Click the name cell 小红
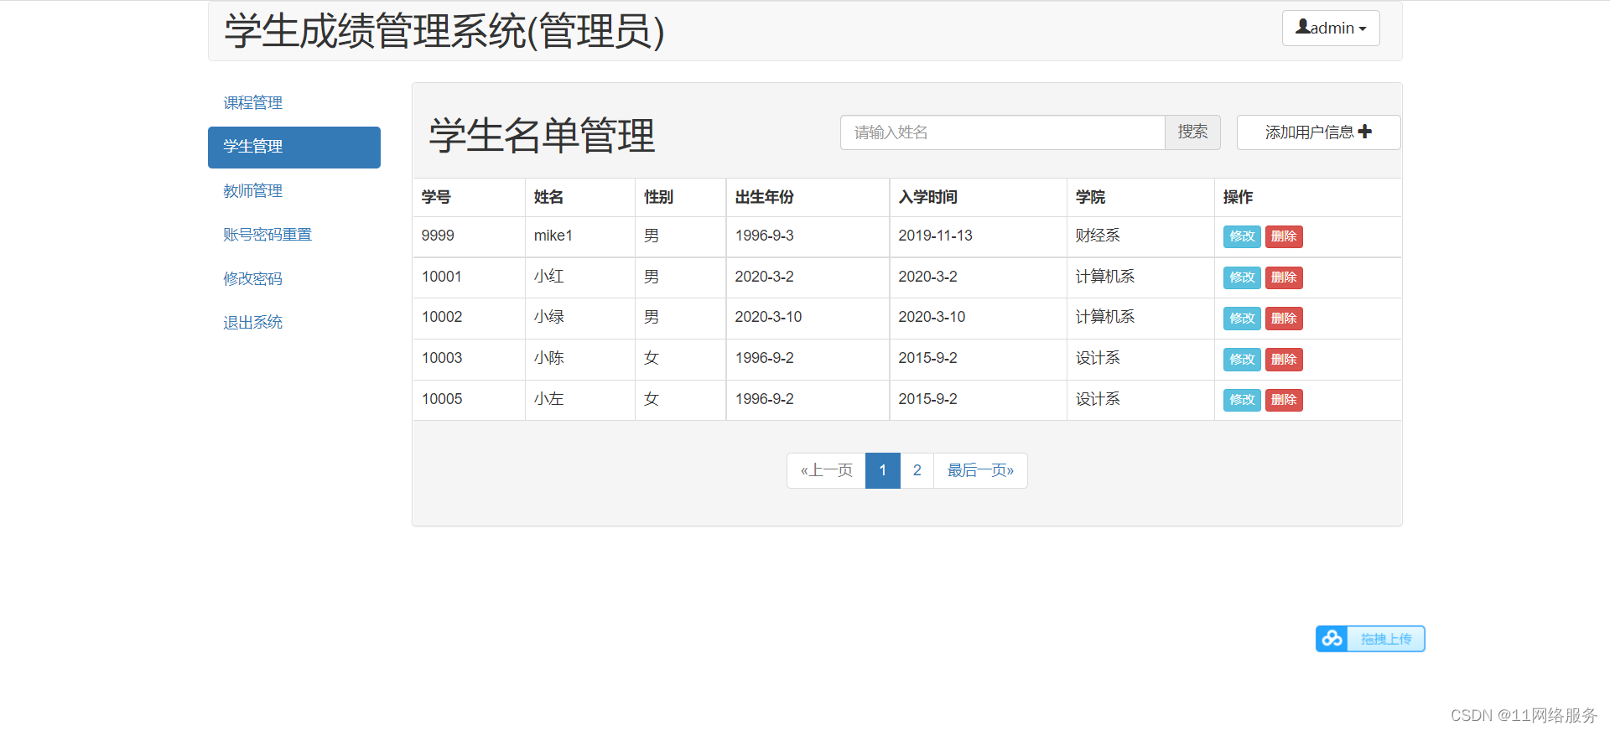The image size is (1610, 731). click(x=579, y=277)
